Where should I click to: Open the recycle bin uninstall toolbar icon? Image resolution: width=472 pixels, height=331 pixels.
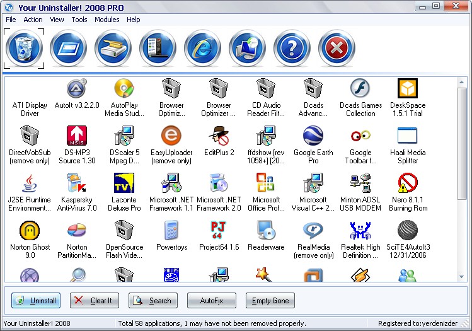24,48
